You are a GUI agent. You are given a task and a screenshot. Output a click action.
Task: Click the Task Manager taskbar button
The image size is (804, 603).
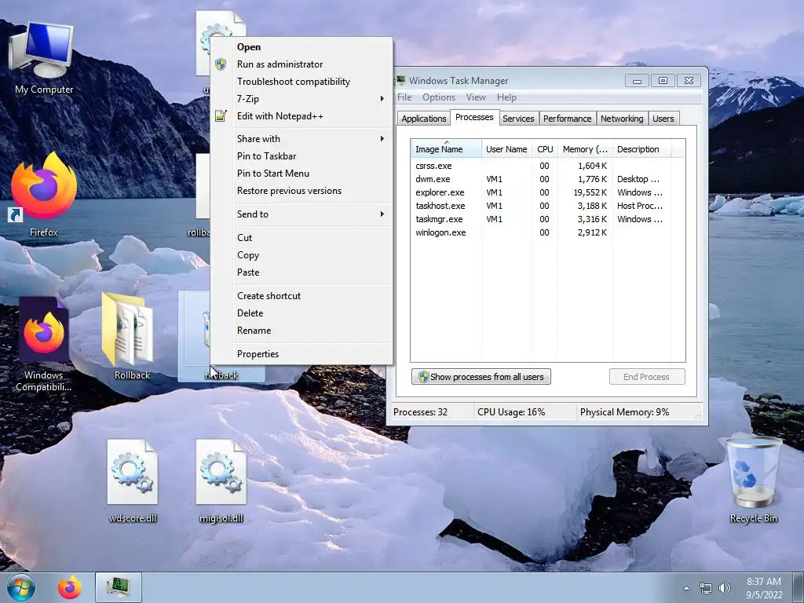119,587
